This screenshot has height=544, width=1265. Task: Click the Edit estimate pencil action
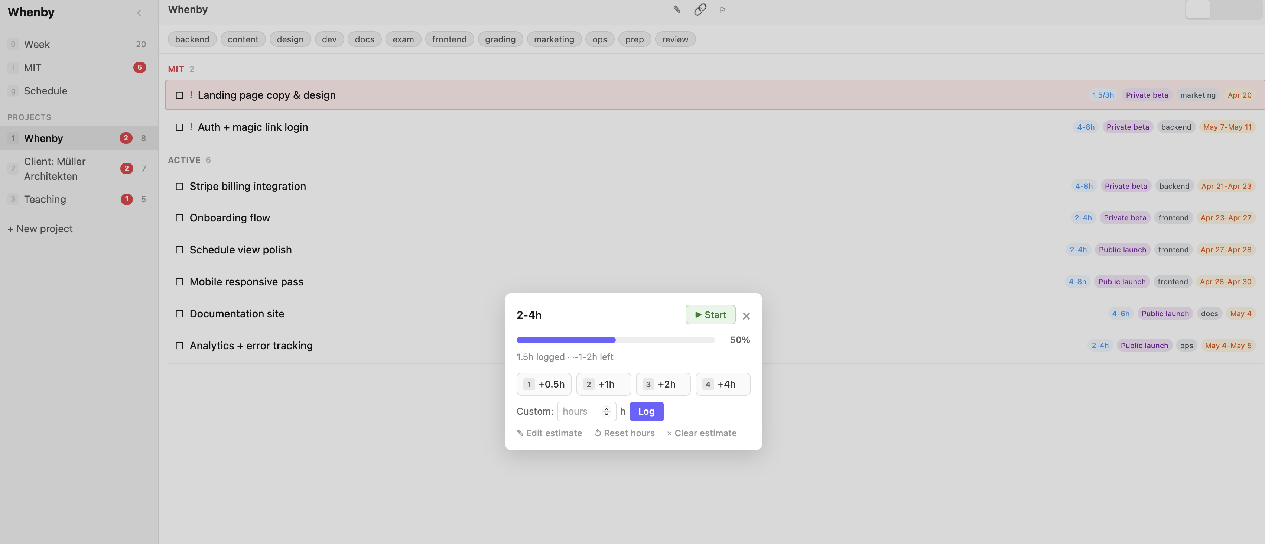(549, 433)
